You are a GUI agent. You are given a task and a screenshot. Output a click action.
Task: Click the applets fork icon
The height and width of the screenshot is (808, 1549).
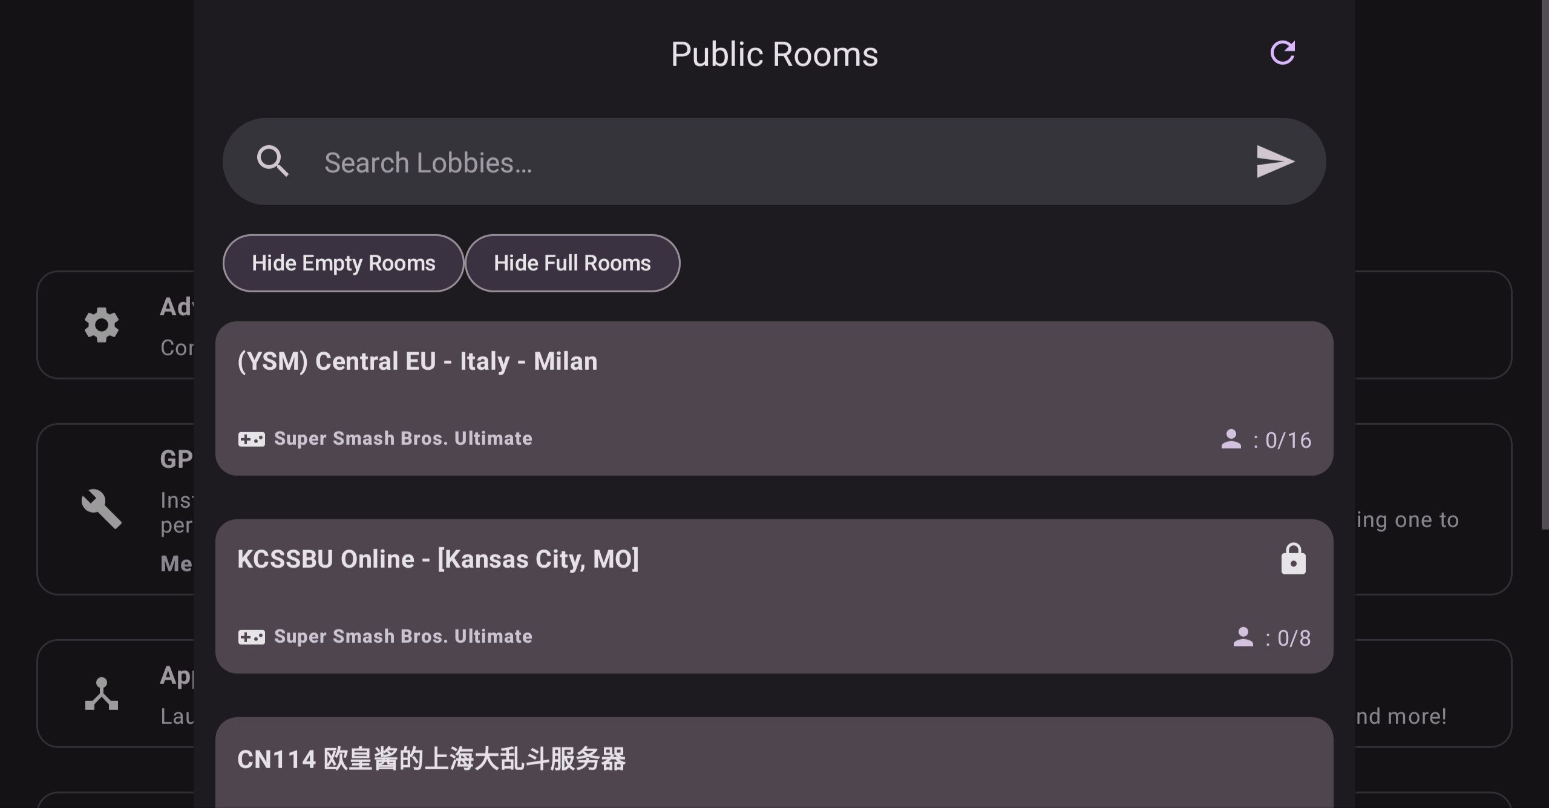click(x=101, y=694)
